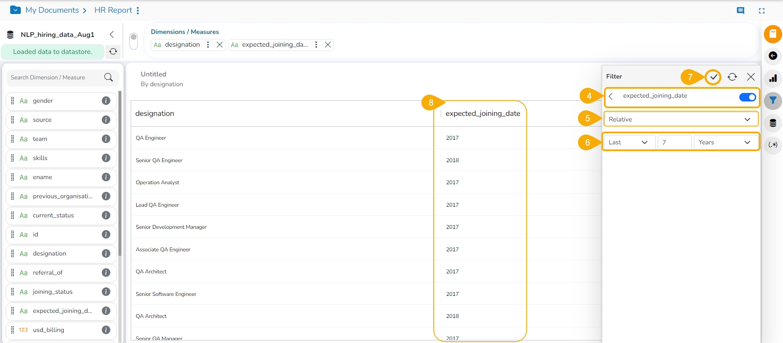The height and width of the screenshot is (343, 783).
Task: Click the comment icon in the header
Action: (x=740, y=11)
